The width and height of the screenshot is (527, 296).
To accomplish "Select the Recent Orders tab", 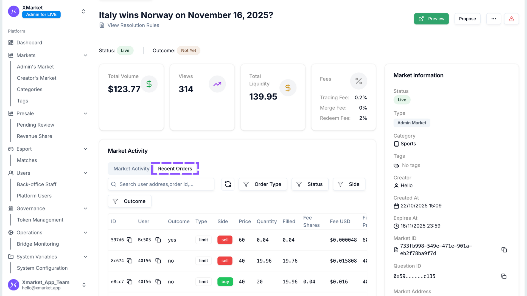I will tap(175, 169).
